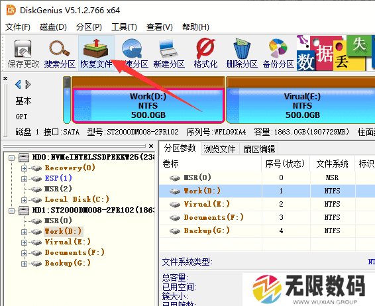Select the Virual(E:) partition bar in disk map

click(301, 105)
